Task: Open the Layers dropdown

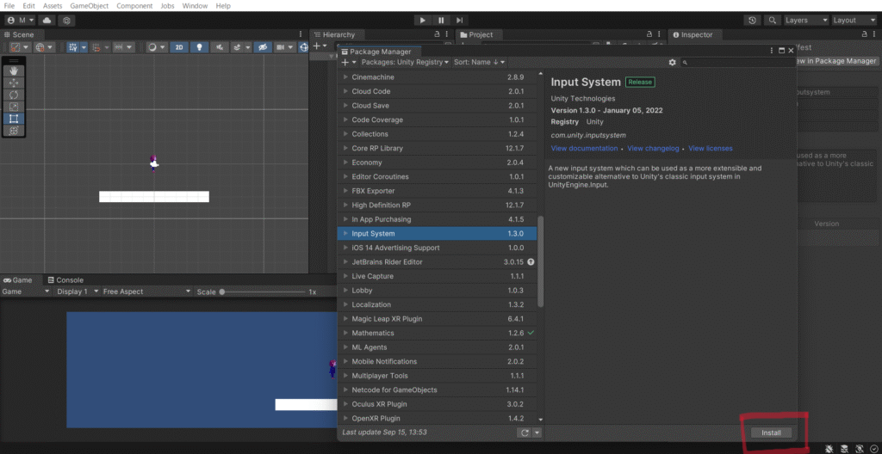Action: 805,20
